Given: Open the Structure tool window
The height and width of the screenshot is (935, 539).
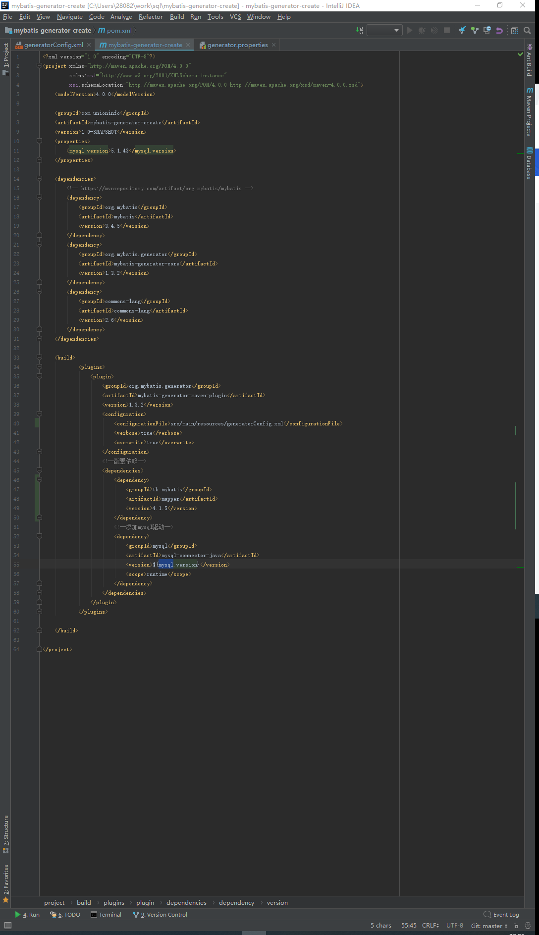Looking at the screenshot, I should (x=6, y=834).
